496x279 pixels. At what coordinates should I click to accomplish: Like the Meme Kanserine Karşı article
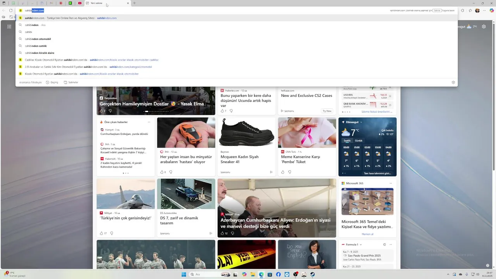pyautogui.click(x=282, y=172)
